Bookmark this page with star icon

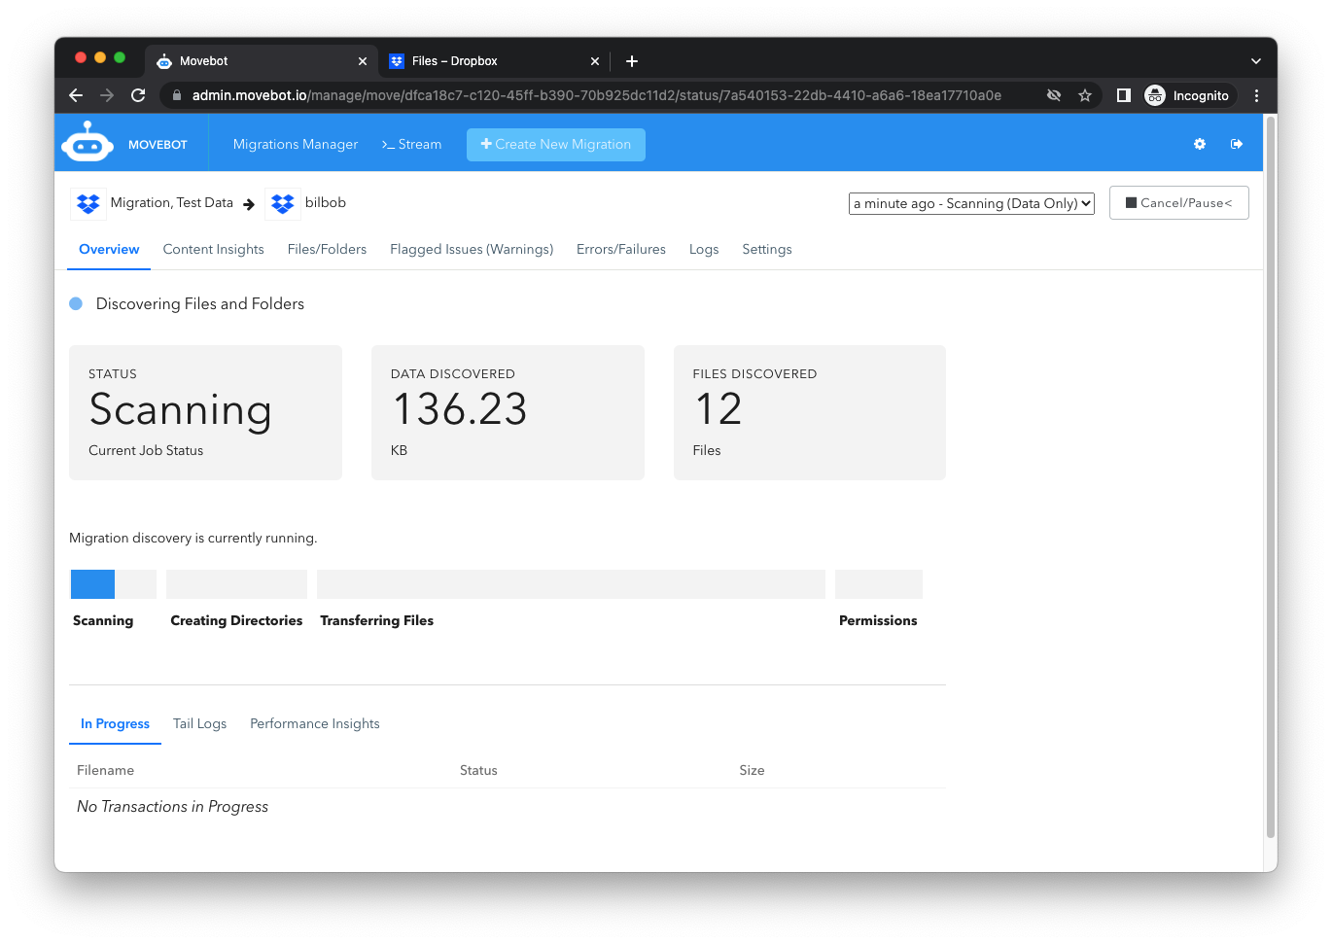1085,95
